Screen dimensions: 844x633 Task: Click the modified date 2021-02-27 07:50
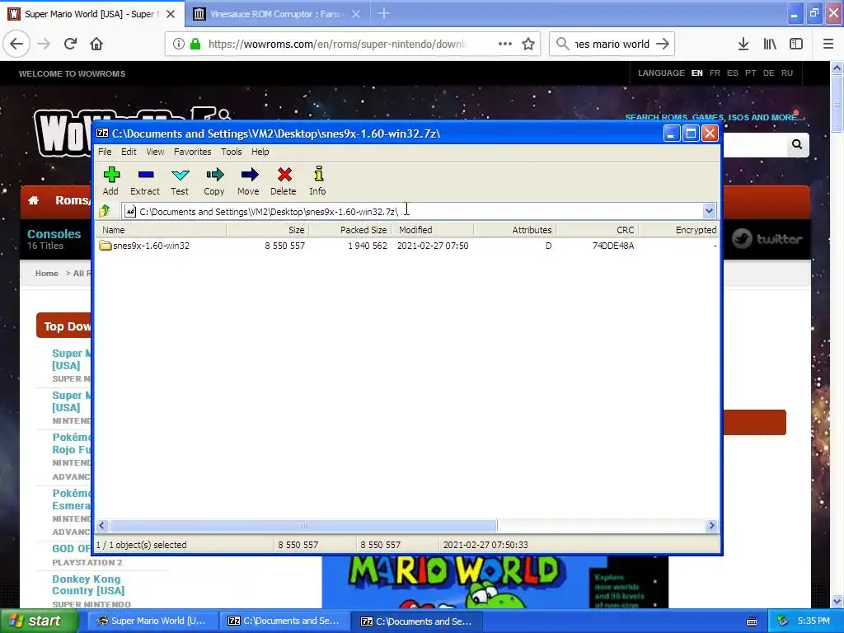(433, 246)
